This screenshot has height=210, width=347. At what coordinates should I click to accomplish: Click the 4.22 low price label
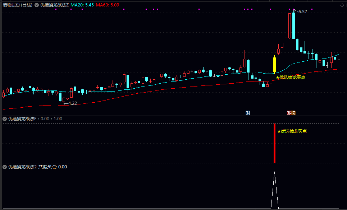[73, 103]
